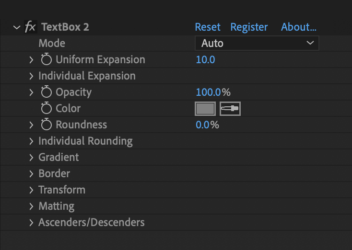
Task: Expand the Roundness property
Action: point(31,125)
